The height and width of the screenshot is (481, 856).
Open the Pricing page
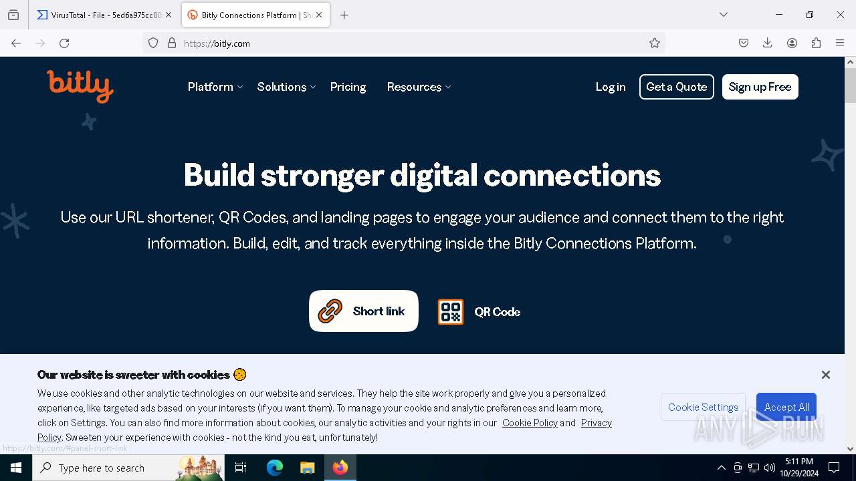pos(348,87)
